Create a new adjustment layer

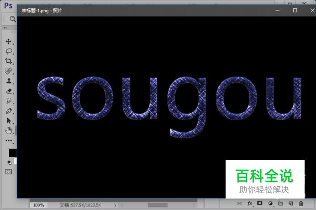pyautogui.click(x=270, y=203)
